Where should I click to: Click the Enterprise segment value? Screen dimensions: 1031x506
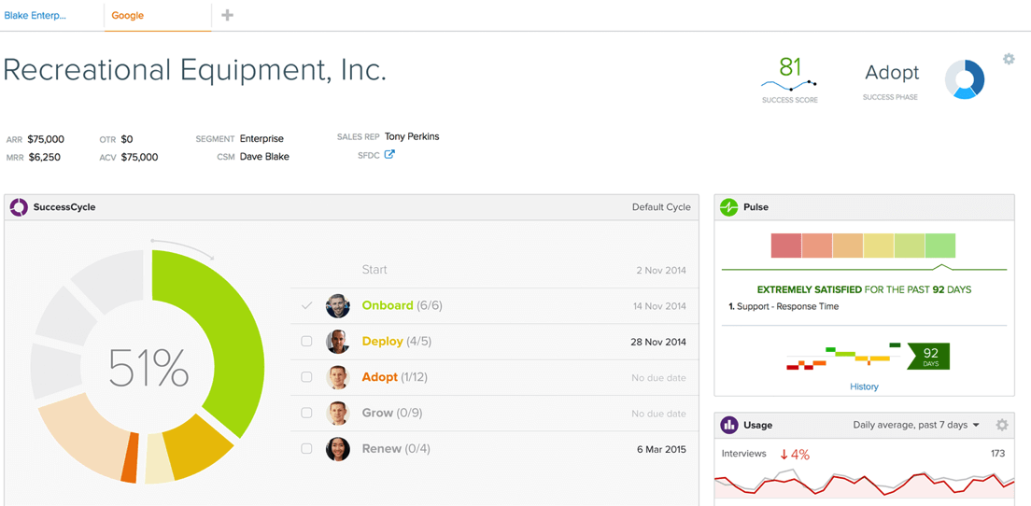click(x=261, y=139)
